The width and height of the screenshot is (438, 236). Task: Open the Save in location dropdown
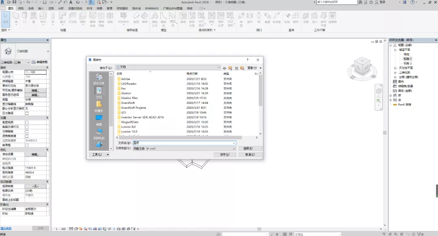(168, 67)
